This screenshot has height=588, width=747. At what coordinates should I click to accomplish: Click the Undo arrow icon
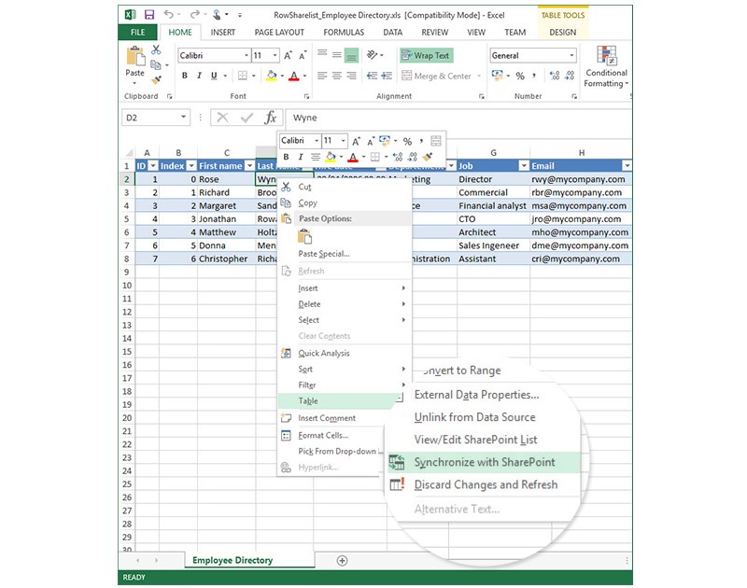click(x=169, y=14)
